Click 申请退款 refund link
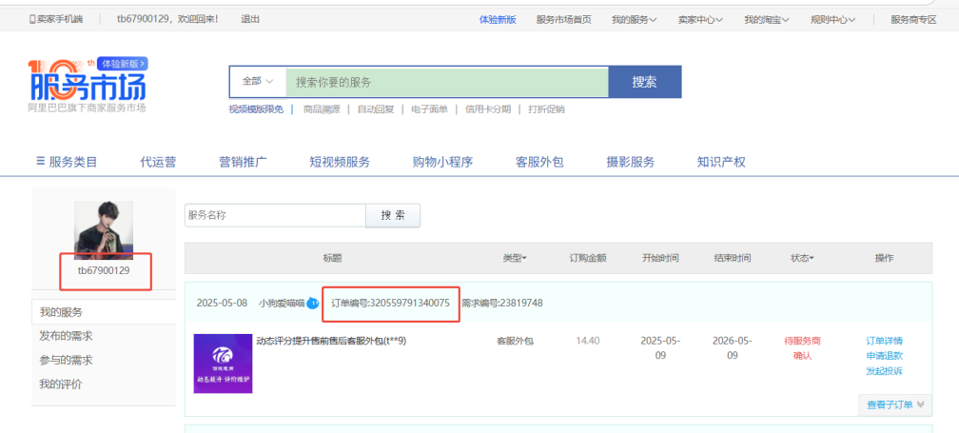Image resolution: width=959 pixels, height=433 pixels. click(x=885, y=355)
